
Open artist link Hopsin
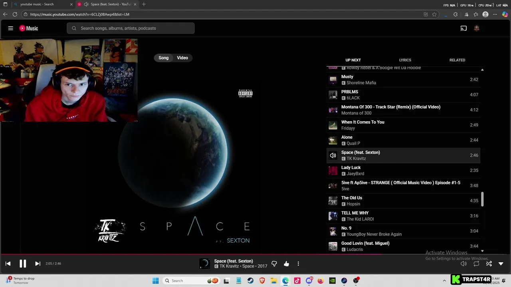pyautogui.click(x=353, y=204)
